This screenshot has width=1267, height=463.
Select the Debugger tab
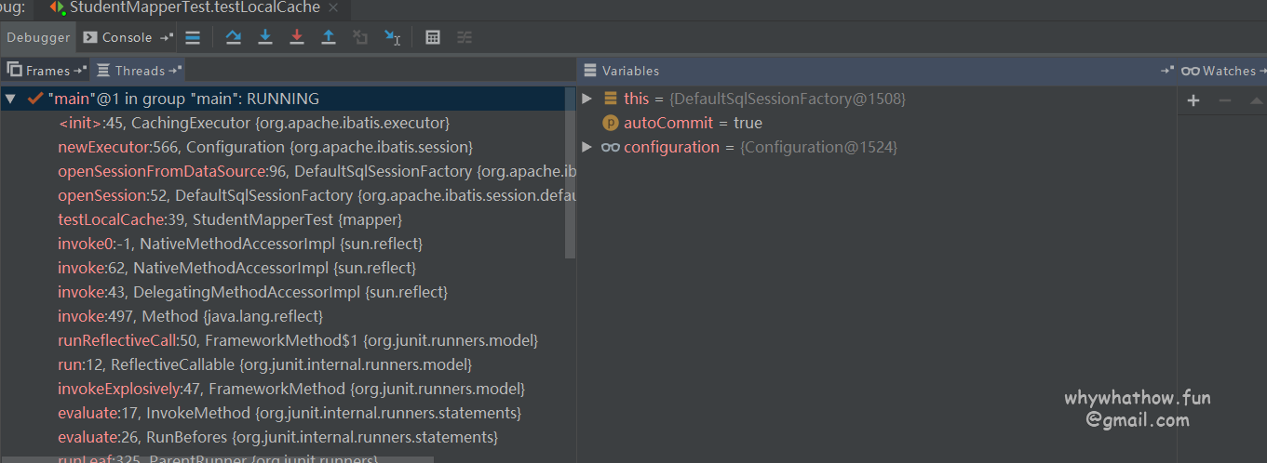click(38, 37)
